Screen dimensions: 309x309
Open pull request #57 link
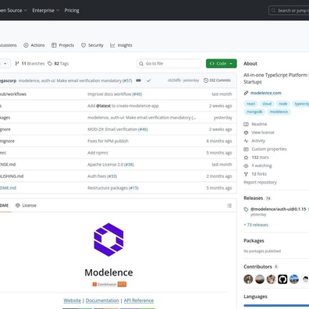coord(127,80)
